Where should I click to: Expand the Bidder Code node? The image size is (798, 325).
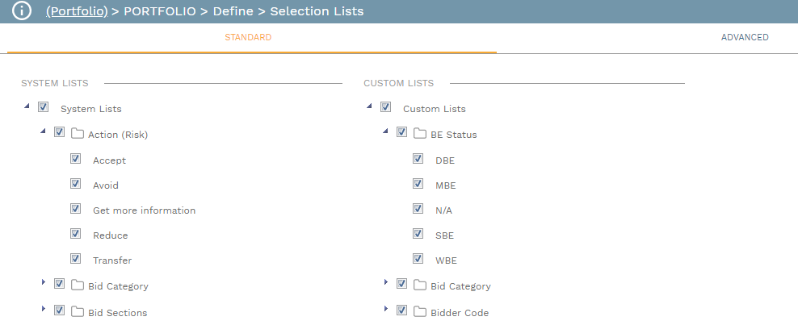click(386, 309)
